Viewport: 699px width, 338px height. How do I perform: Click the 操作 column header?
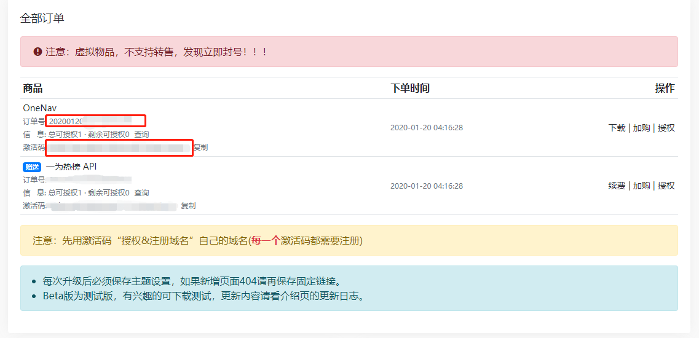click(x=665, y=88)
